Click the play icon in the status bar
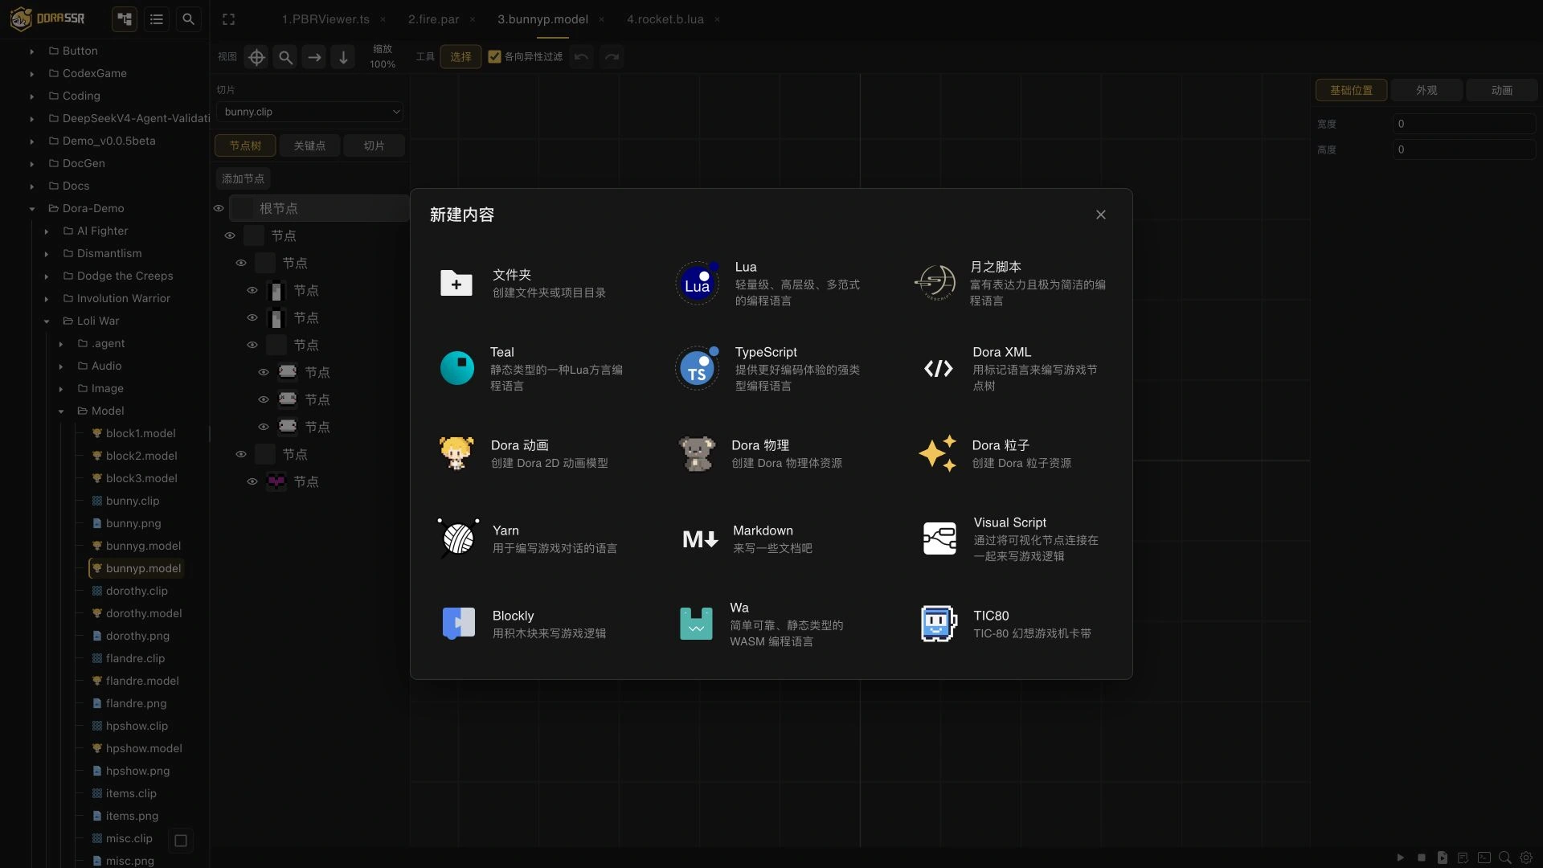The height and width of the screenshot is (868, 1543). point(1401,858)
